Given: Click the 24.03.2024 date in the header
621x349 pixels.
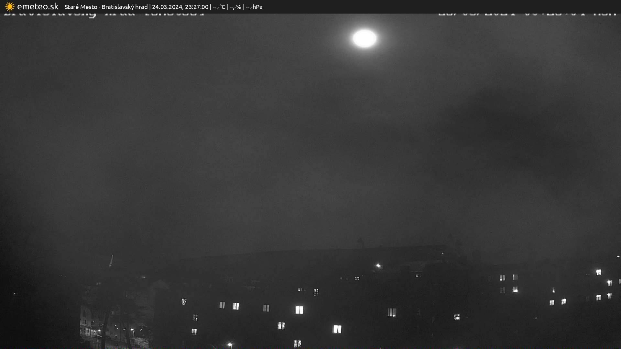Looking at the screenshot, I should [x=167, y=7].
